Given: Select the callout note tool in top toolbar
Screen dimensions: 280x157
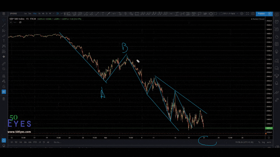Looking at the screenshot, I should click(x=200, y=14).
